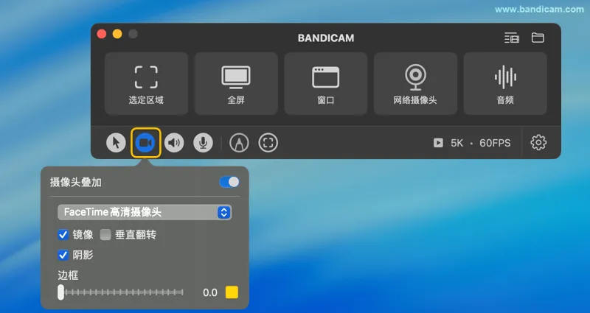Toggle the system speaker sound icon
Image resolution: width=590 pixels, height=313 pixels.
tap(174, 143)
